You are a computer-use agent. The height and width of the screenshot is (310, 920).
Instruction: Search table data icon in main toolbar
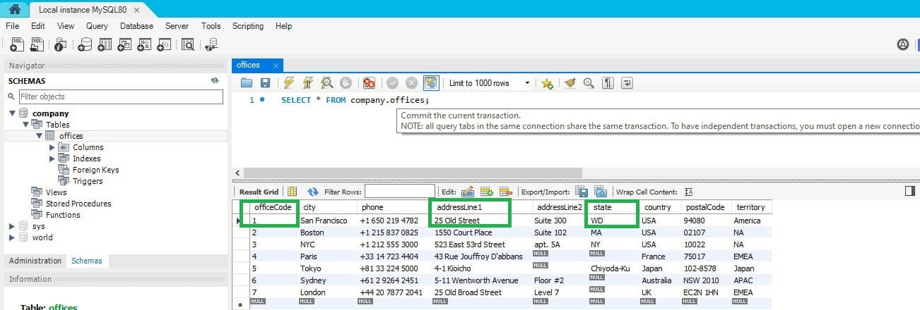[x=188, y=44]
